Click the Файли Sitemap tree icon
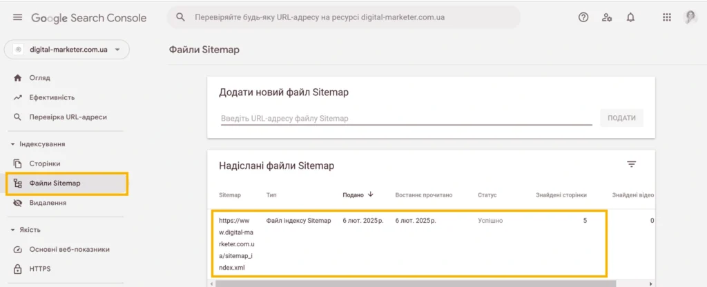Viewport: 707px width, 287px height. (x=17, y=184)
